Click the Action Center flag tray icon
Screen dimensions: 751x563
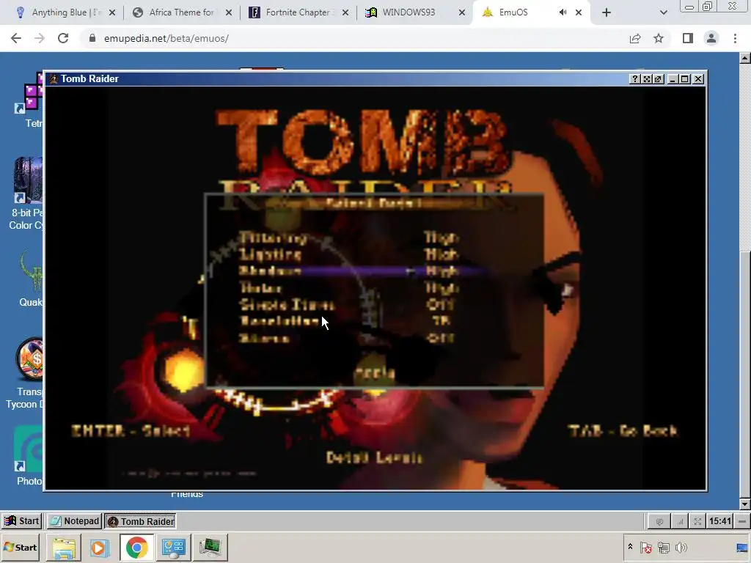point(645,547)
